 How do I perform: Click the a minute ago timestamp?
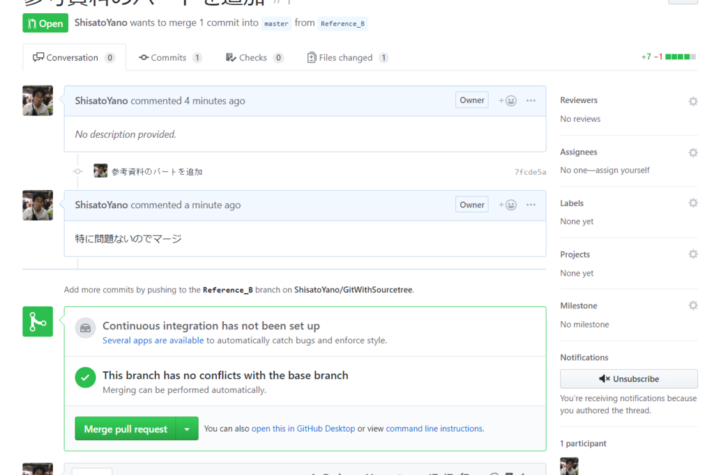[213, 205]
